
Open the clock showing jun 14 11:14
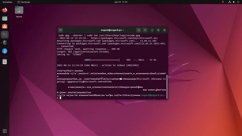pos(121,2)
